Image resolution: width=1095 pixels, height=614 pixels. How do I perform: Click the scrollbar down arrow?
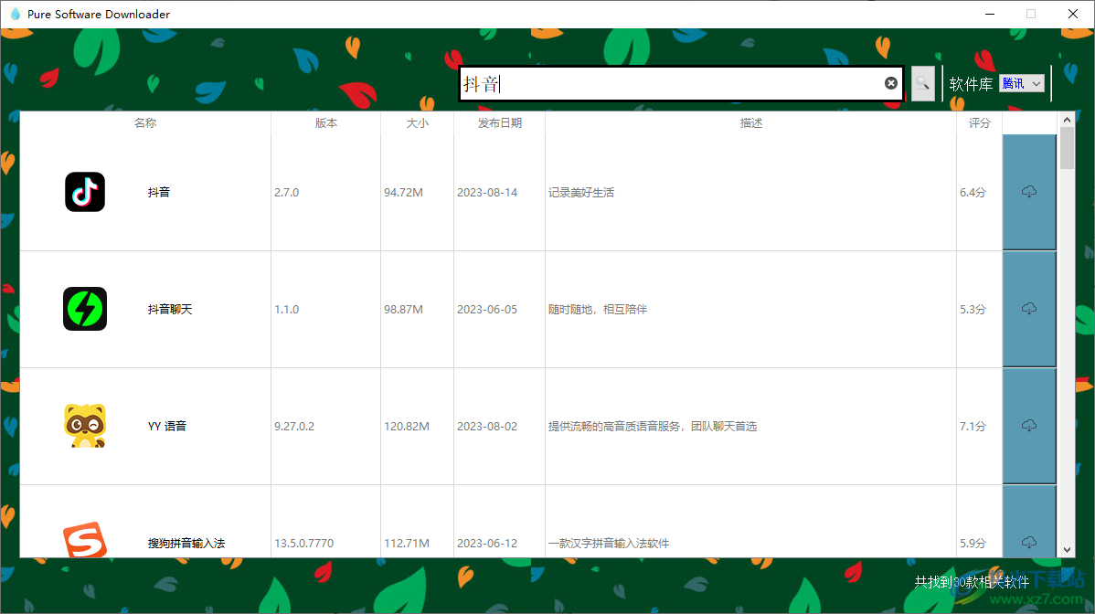coord(1067,550)
